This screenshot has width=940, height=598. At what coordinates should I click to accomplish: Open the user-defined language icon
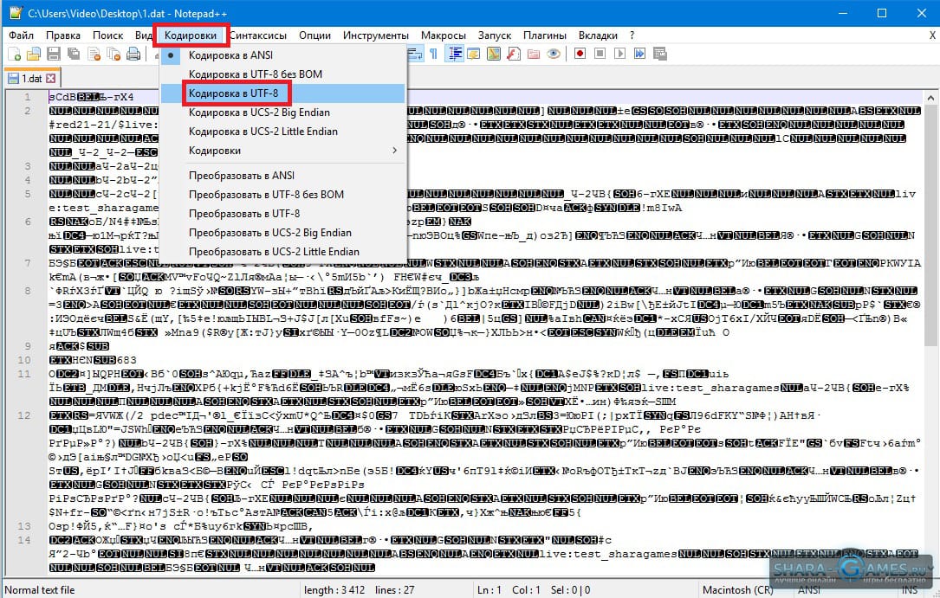[x=474, y=54]
